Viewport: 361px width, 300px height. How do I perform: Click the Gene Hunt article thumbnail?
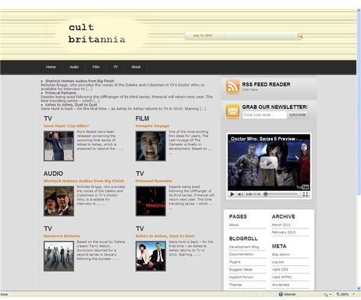[x=59, y=146]
